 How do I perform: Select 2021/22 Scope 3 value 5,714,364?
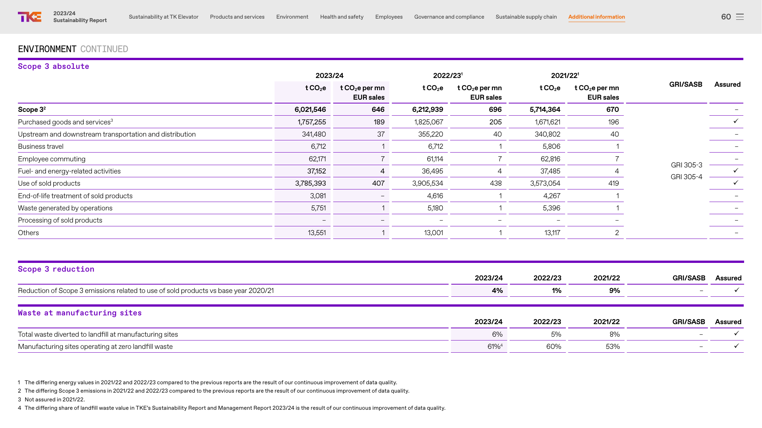[x=545, y=110]
